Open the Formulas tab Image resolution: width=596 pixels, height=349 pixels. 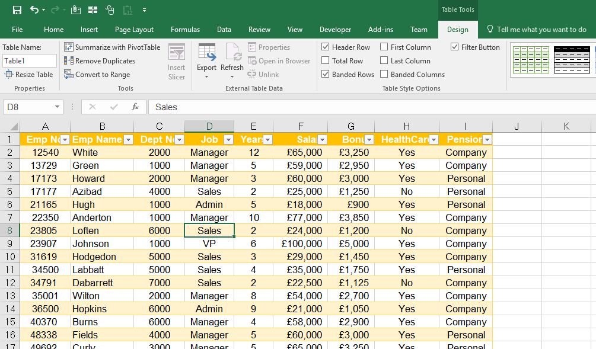[x=185, y=30]
